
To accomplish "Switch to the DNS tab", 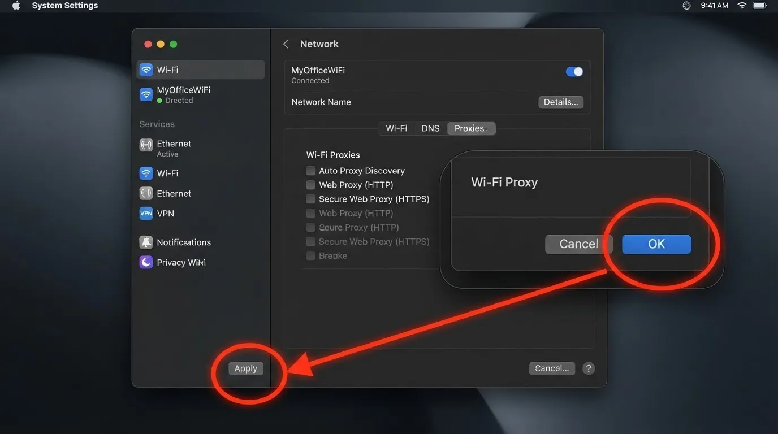I will pos(430,128).
